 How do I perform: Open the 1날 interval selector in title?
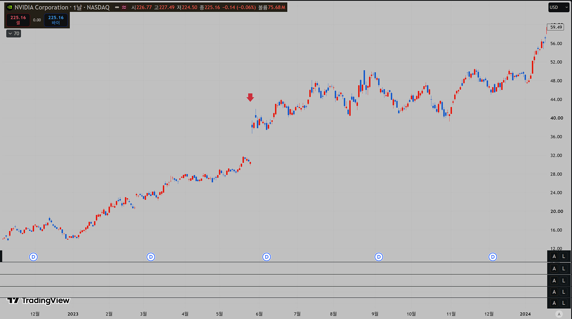point(77,7)
